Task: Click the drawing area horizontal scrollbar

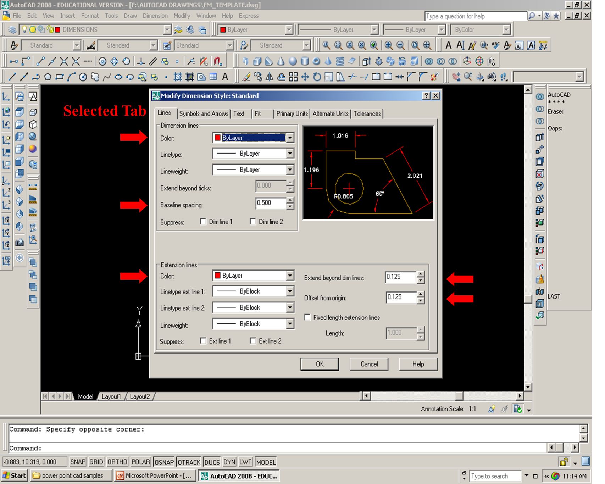Action: point(443,396)
